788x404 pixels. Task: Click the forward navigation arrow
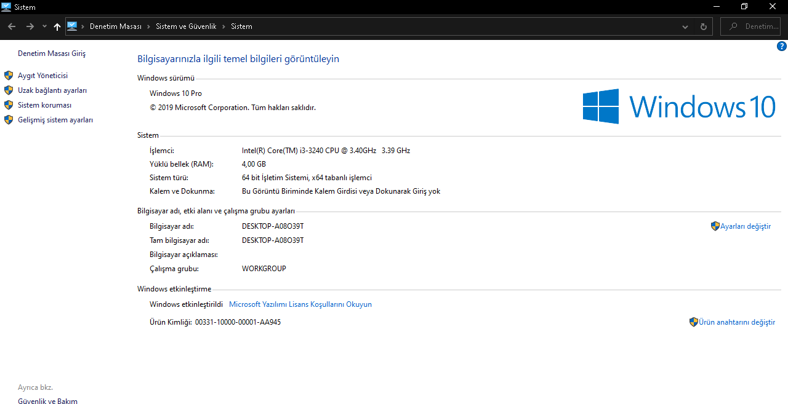(x=30, y=26)
